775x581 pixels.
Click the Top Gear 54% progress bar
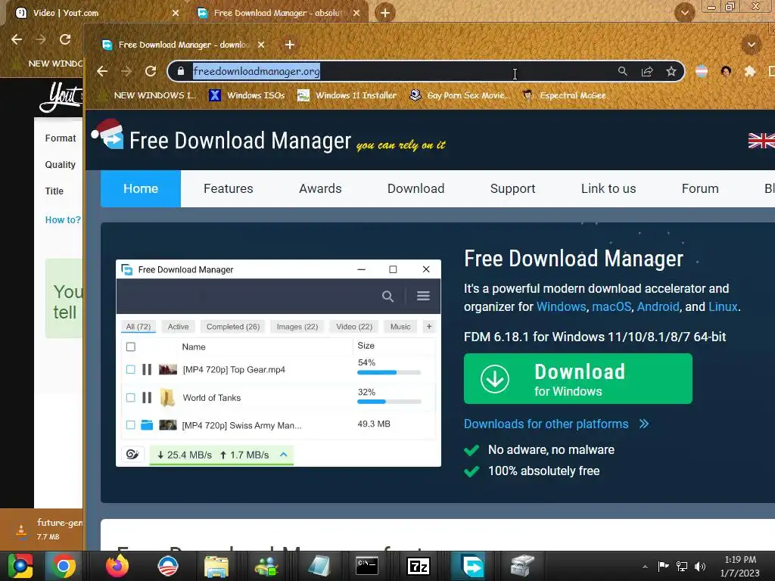pos(389,372)
